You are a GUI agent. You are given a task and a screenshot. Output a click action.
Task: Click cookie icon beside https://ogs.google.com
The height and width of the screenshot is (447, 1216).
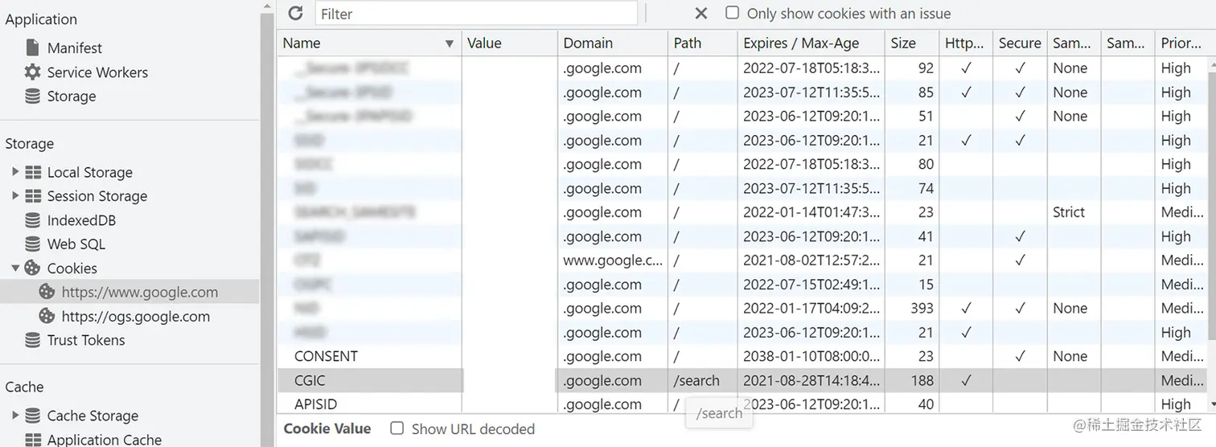pyautogui.click(x=47, y=316)
